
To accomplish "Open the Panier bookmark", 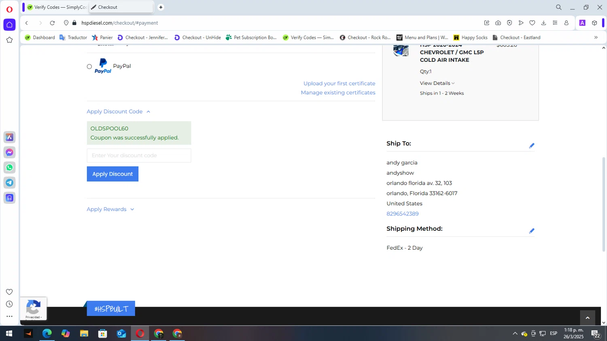I will coord(102,38).
